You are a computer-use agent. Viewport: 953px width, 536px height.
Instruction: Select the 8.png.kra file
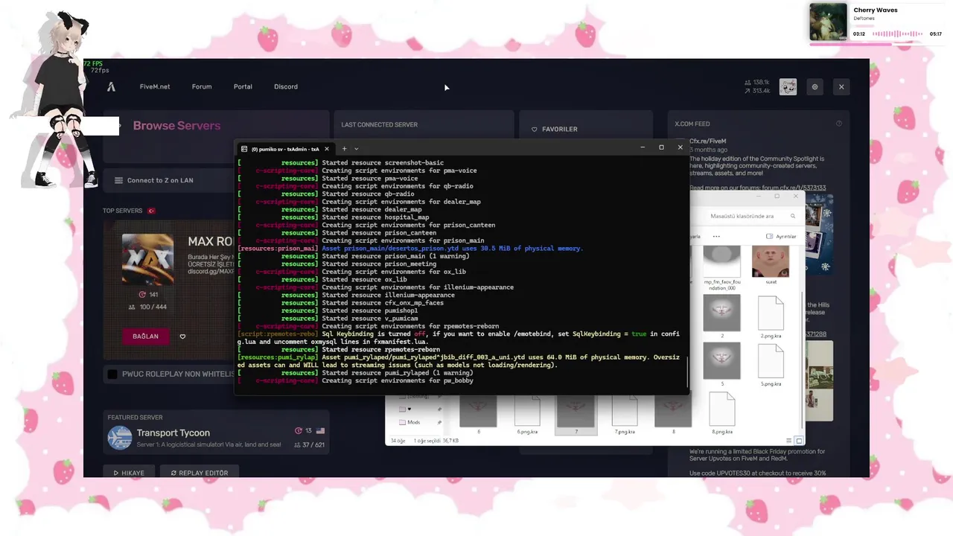(x=721, y=412)
